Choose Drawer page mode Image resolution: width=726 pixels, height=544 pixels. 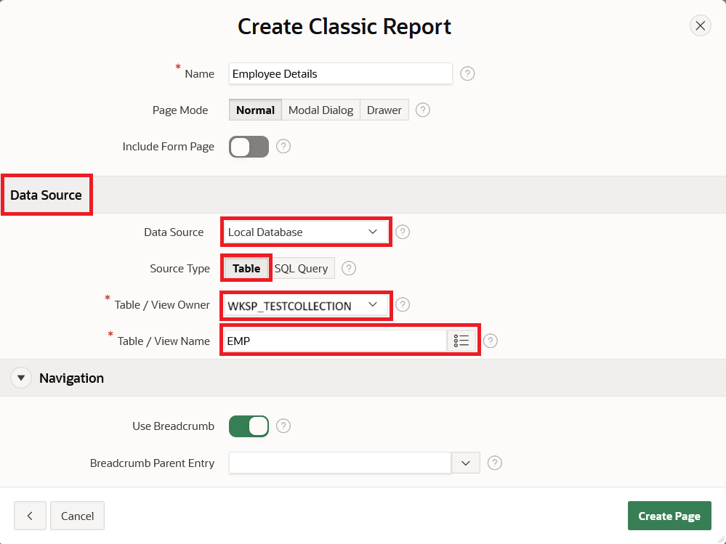point(384,110)
